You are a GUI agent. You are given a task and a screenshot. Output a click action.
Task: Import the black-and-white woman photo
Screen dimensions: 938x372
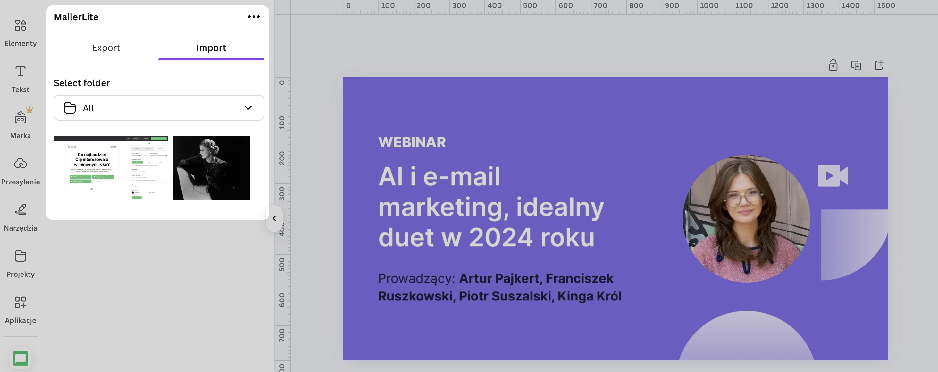(212, 168)
